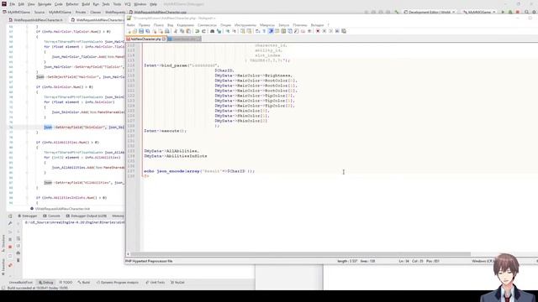Click Search Everywhere magnifier in Rider
The width and height of the screenshot is (538, 302).
click(x=527, y=12)
